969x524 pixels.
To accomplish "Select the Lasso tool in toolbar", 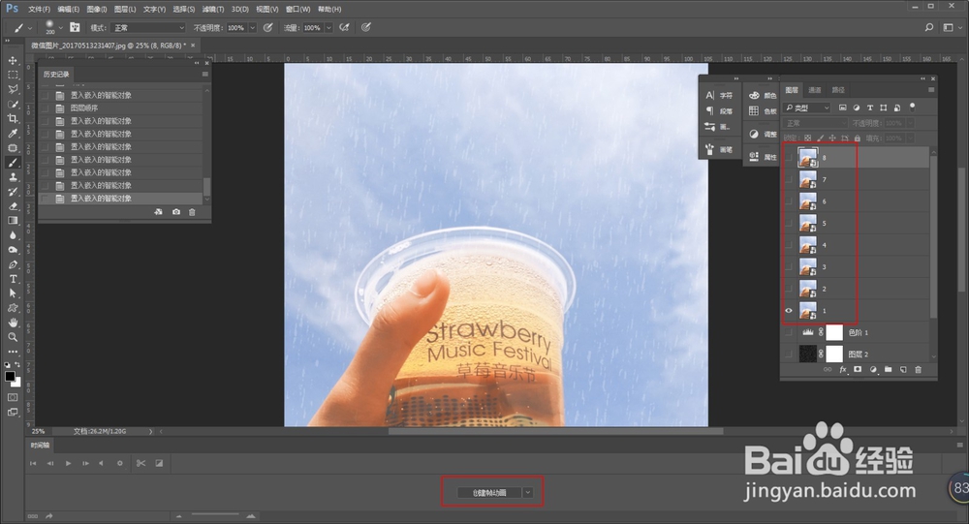I will pyautogui.click(x=13, y=90).
